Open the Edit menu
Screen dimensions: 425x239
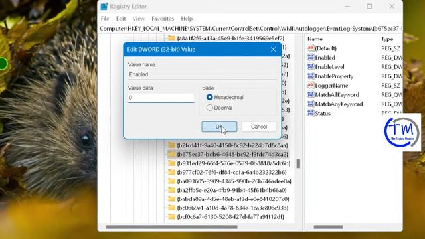121,19
